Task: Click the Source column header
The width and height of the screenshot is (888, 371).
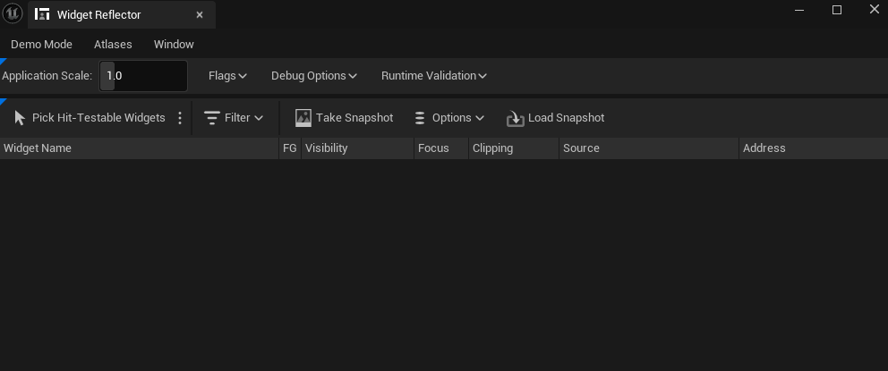Action: pyautogui.click(x=649, y=148)
